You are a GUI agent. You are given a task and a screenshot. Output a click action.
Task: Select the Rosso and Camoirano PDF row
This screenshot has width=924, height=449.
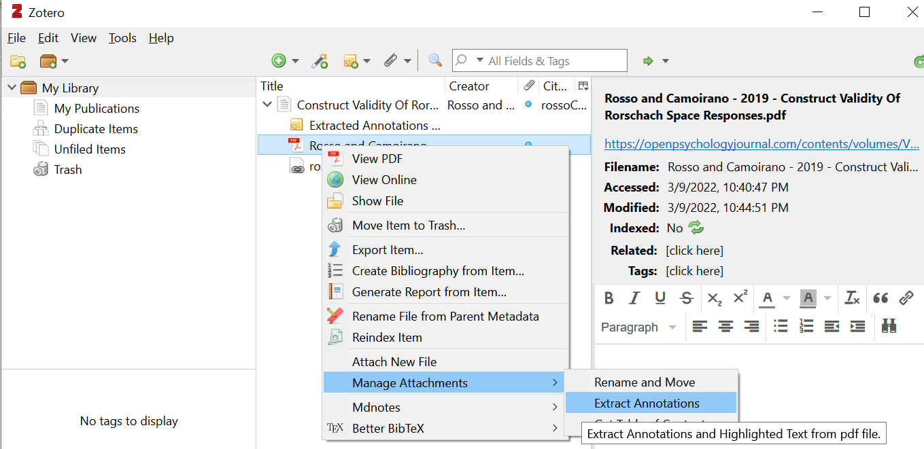pyautogui.click(x=424, y=145)
